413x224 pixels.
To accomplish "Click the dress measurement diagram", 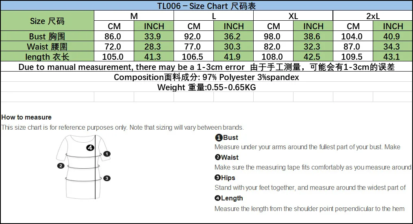I will [x=83, y=167].
